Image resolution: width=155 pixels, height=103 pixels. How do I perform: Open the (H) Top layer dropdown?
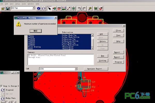pyautogui.click(x=34, y=8)
